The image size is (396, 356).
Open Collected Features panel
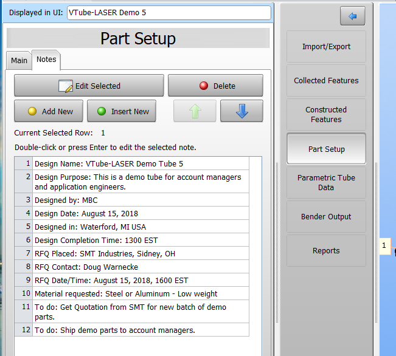[326, 80]
